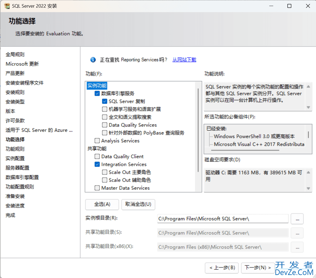Screen dimensions: 316x278
Task: Select the 版本 step in sidebar
Action: (x=10, y=111)
